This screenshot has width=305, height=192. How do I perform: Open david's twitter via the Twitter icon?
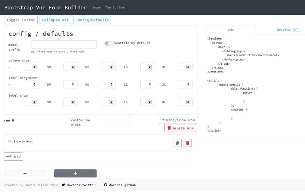pos(64,185)
